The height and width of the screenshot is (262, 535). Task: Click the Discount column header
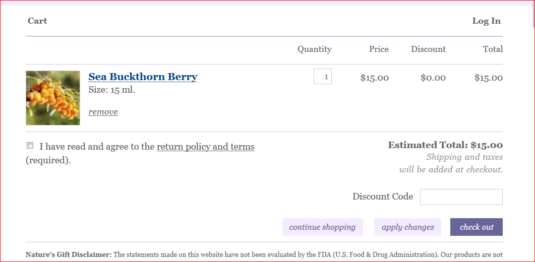click(x=428, y=49)
